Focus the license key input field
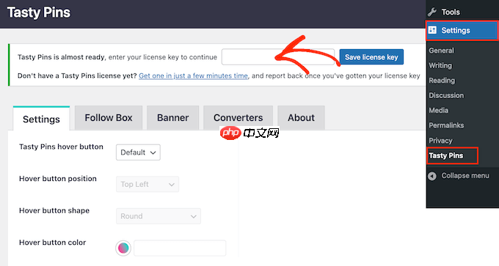This screenshot has width=499, height=266. click(278, 57)
